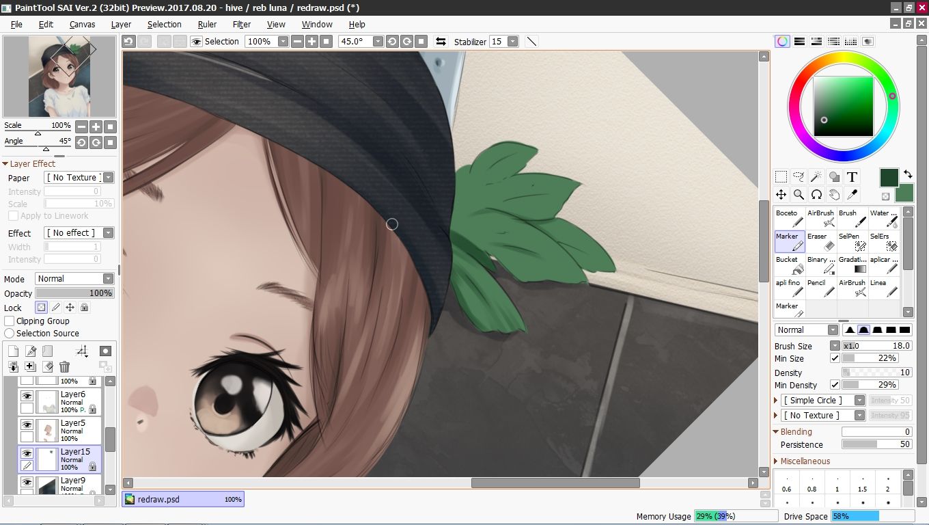Swap foreground and background colors
The height and width of the screenshot is (525, 929).
(908, 174)
